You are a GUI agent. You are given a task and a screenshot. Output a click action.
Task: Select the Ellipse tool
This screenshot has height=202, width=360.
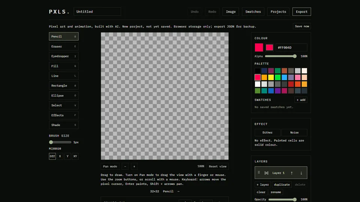pyautogui.click(x=64, y=95)
